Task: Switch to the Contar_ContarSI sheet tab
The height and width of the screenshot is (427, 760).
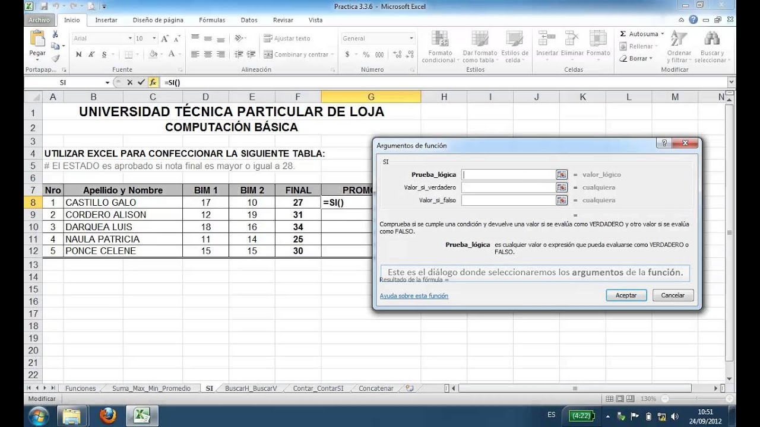Action: (x=318, y=388)
